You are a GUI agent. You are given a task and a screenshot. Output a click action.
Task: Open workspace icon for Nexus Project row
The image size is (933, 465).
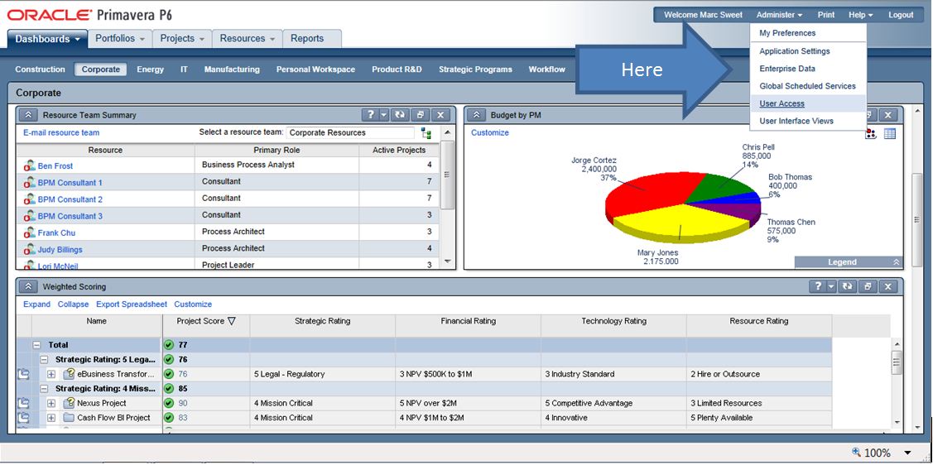[x=23, y=403]
